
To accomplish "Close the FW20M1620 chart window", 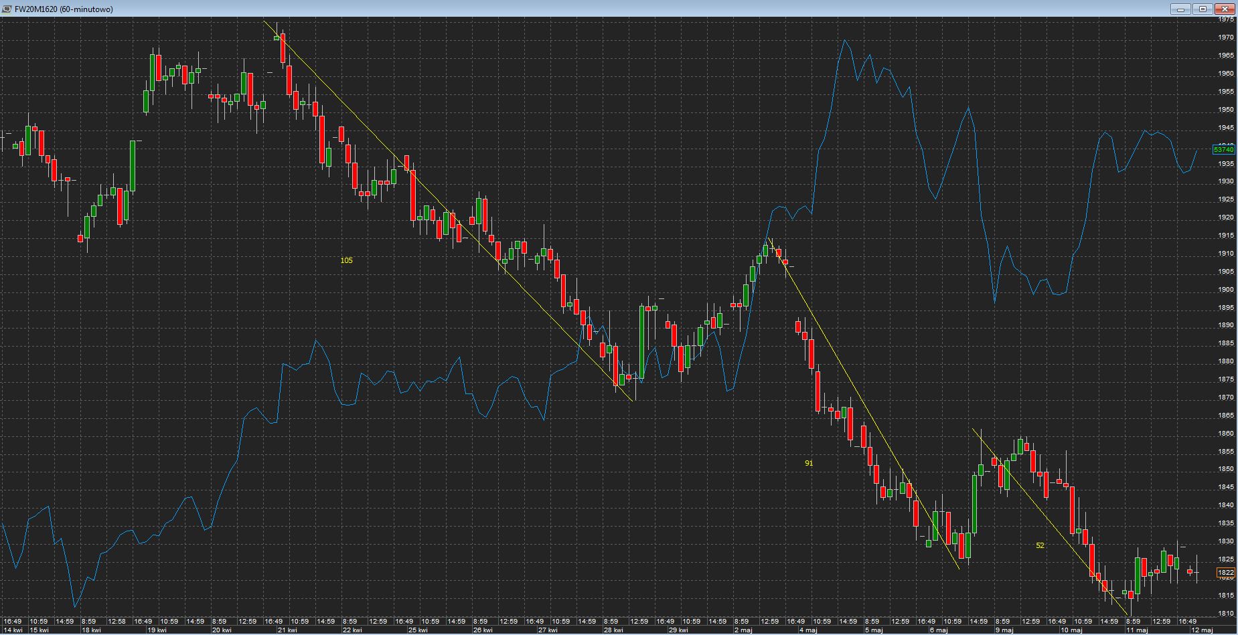I will (1225, 9).
